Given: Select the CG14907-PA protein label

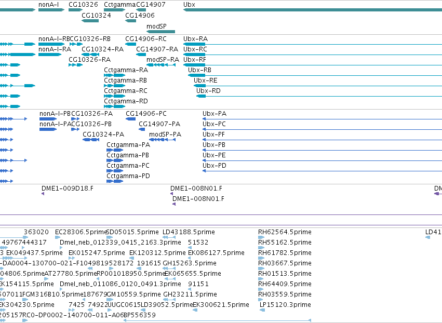Looking at the screenshot, I should (x=159, y=124).
